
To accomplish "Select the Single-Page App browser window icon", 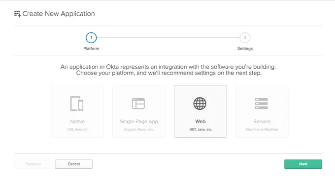I will click(x=138, y=104).
